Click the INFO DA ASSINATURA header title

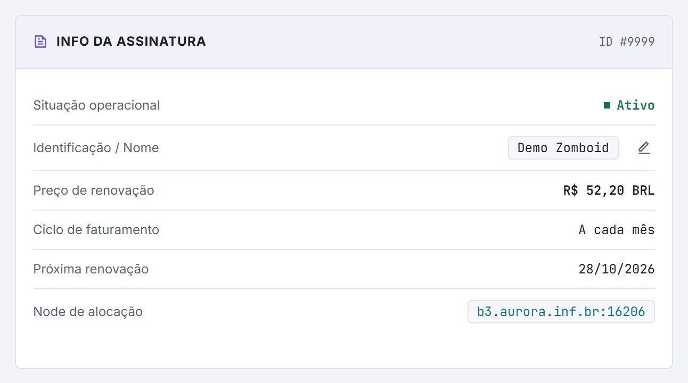(x=131, y=41)
